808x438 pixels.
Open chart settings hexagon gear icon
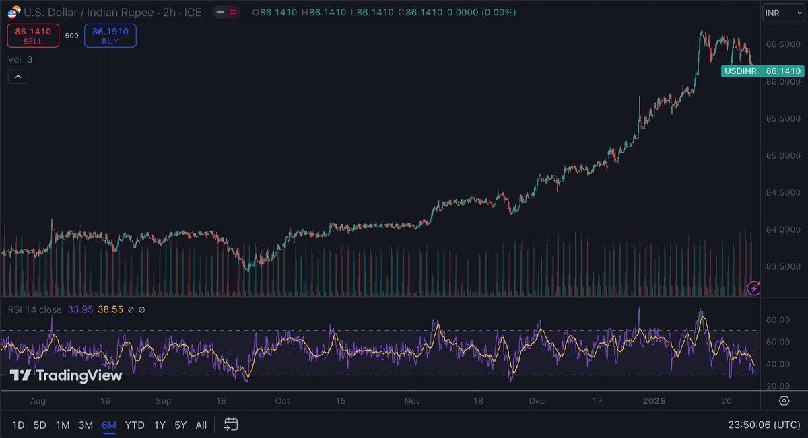click(784, 401)
